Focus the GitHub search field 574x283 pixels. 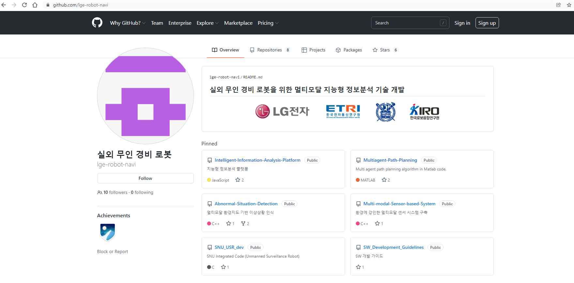coord(410,23)
